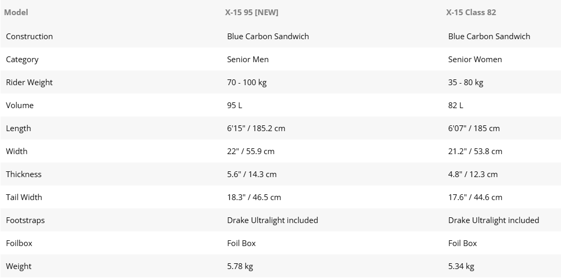This screenshot has height=280, width=561.
Task: Click the "Tail Width" row label
Action: click(24, 197)
